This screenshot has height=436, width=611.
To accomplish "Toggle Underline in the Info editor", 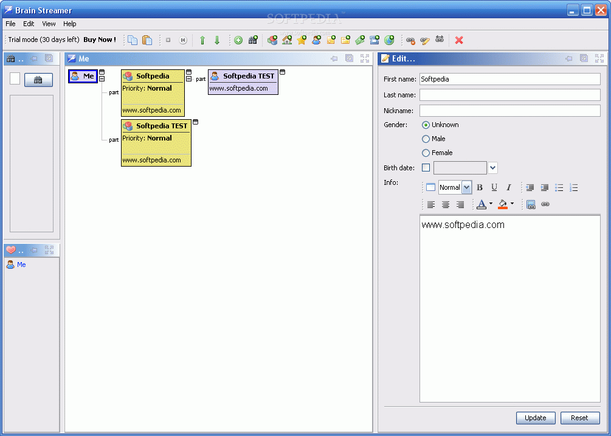I will tap(494, 187).
